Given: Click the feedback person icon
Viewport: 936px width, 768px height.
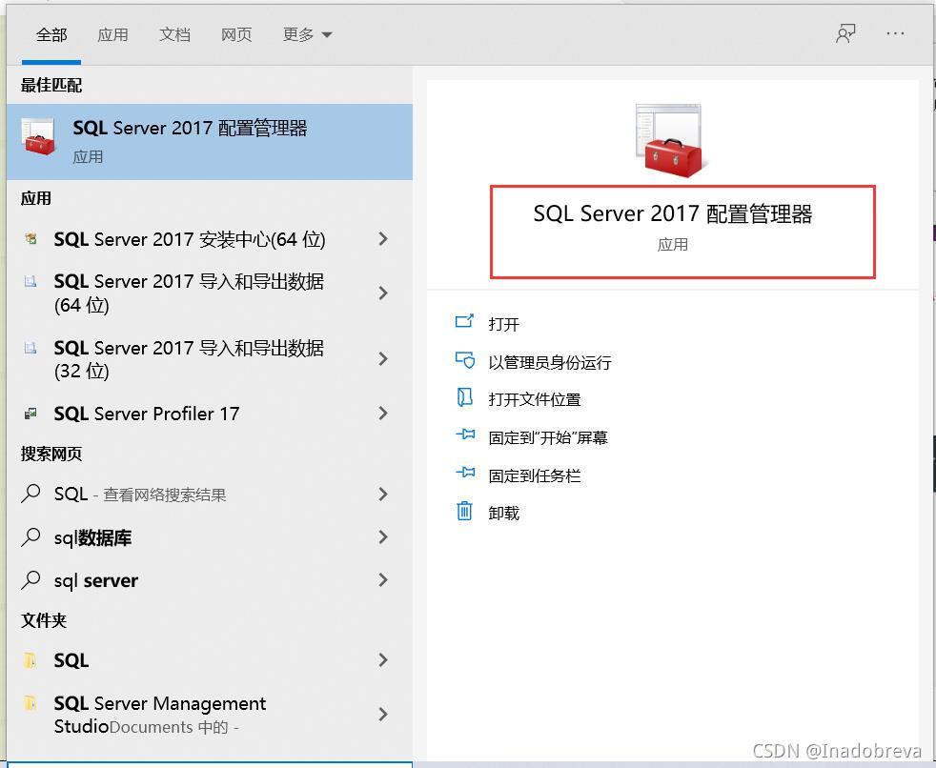Looking at the screenshot, I should (x=845, y=34).
